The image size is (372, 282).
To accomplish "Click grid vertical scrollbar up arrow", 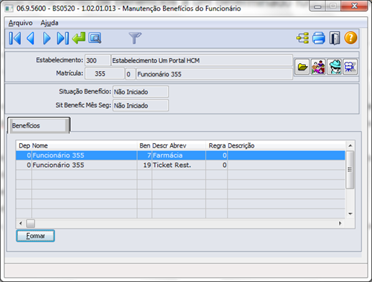I will [350, 145].
